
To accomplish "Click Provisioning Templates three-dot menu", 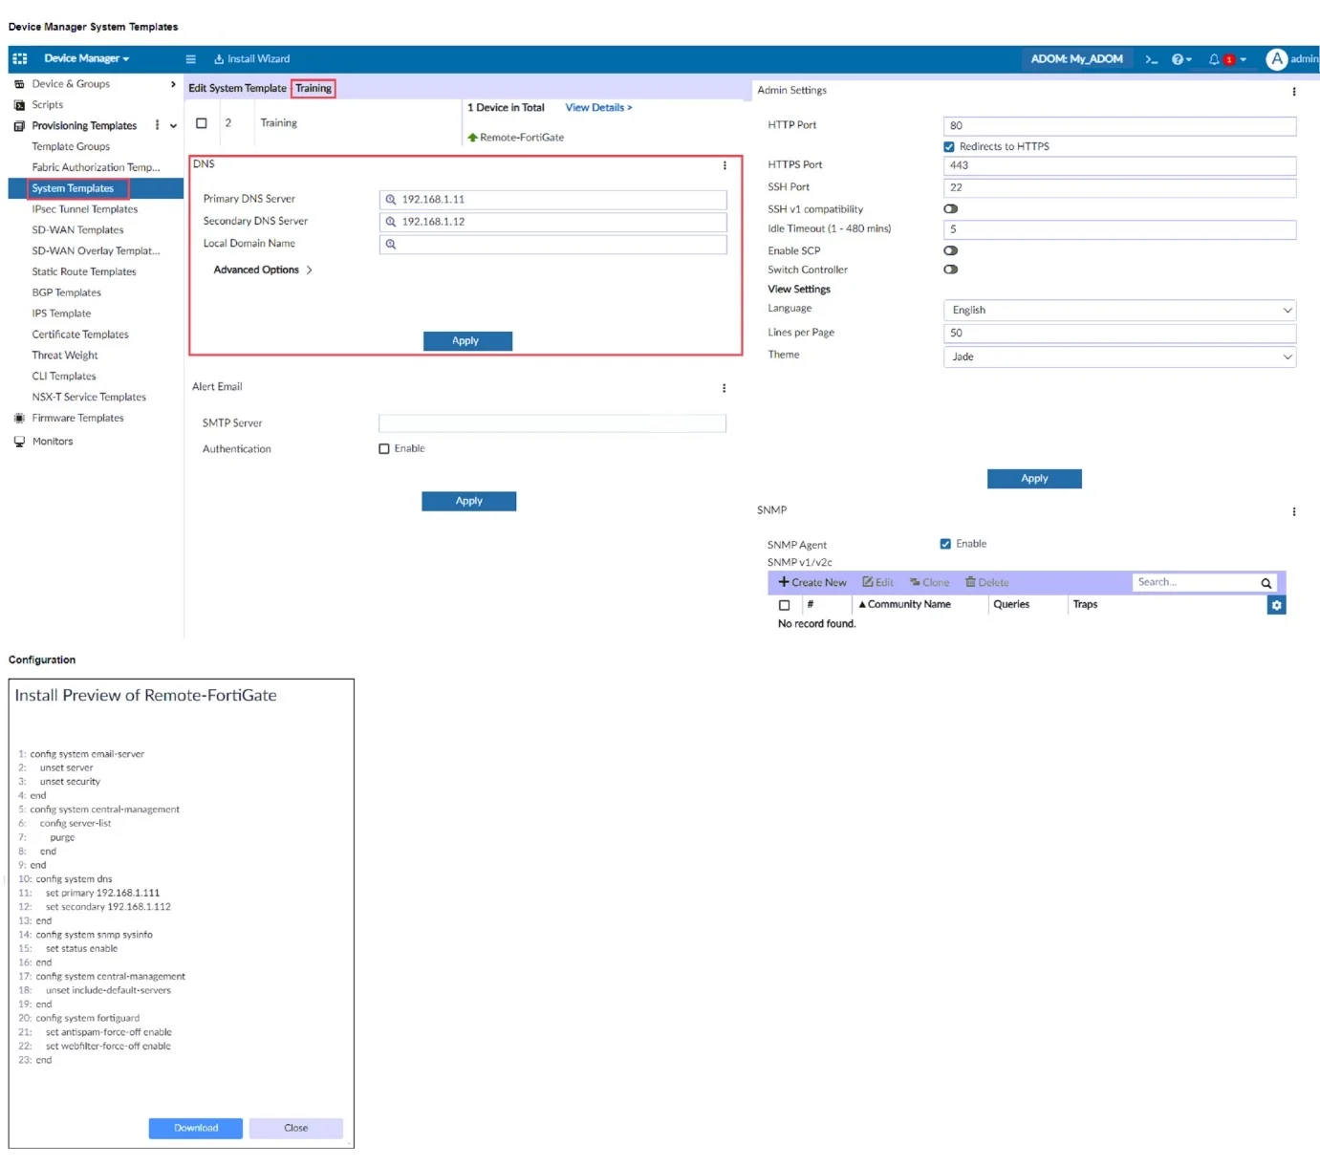I will coord(157,125).
